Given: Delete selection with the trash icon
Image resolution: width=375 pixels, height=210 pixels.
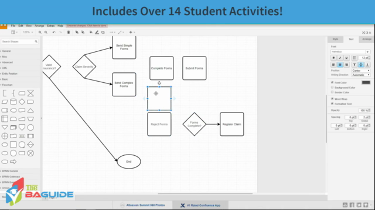Looking at the screenshot, I should tap(69, 32).
